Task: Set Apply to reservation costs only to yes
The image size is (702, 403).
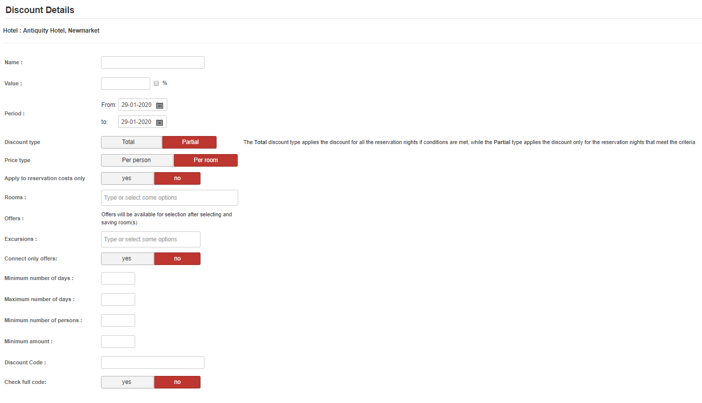Action: [x=128, y=178]
